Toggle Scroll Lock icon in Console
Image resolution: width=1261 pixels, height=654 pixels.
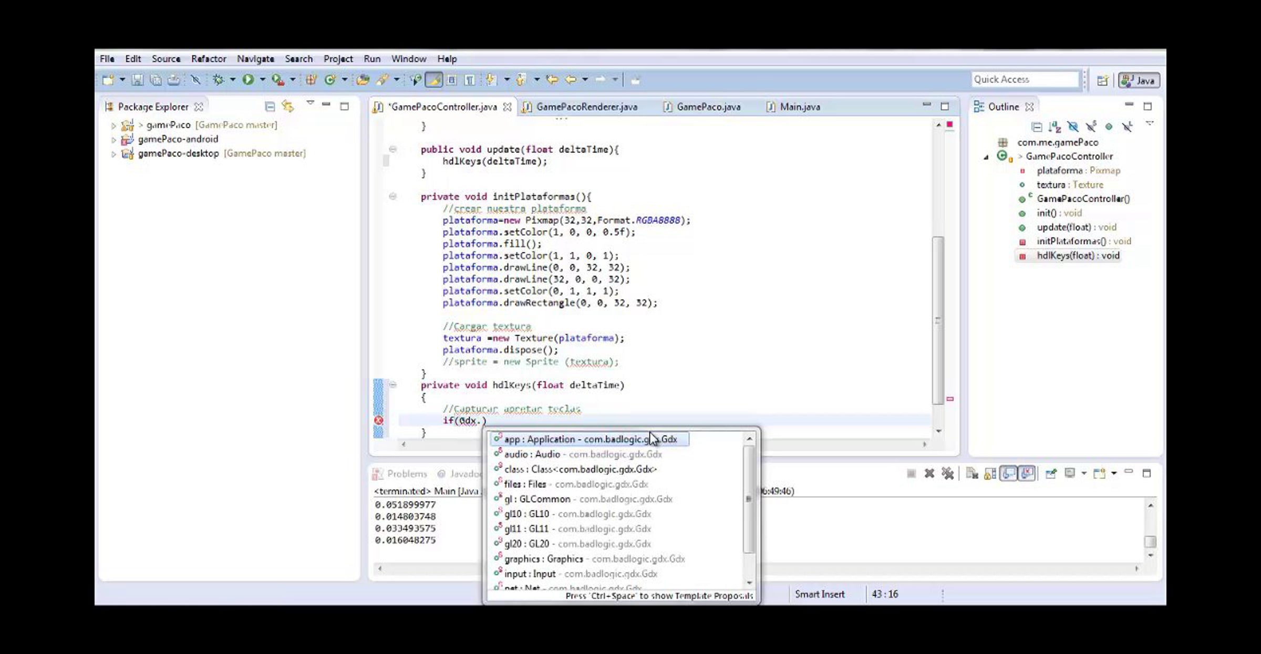(x=990, y=473)
